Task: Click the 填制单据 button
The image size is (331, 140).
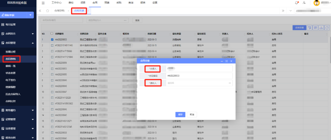Action: 14,15
